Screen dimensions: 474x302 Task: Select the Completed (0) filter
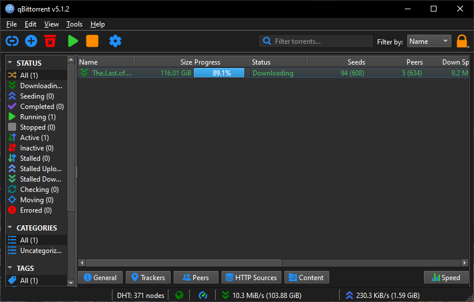click(36, 106)
